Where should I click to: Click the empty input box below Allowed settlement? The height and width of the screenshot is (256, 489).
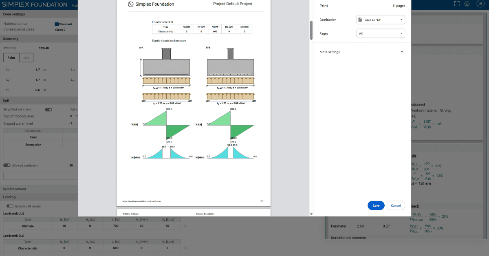40,176
